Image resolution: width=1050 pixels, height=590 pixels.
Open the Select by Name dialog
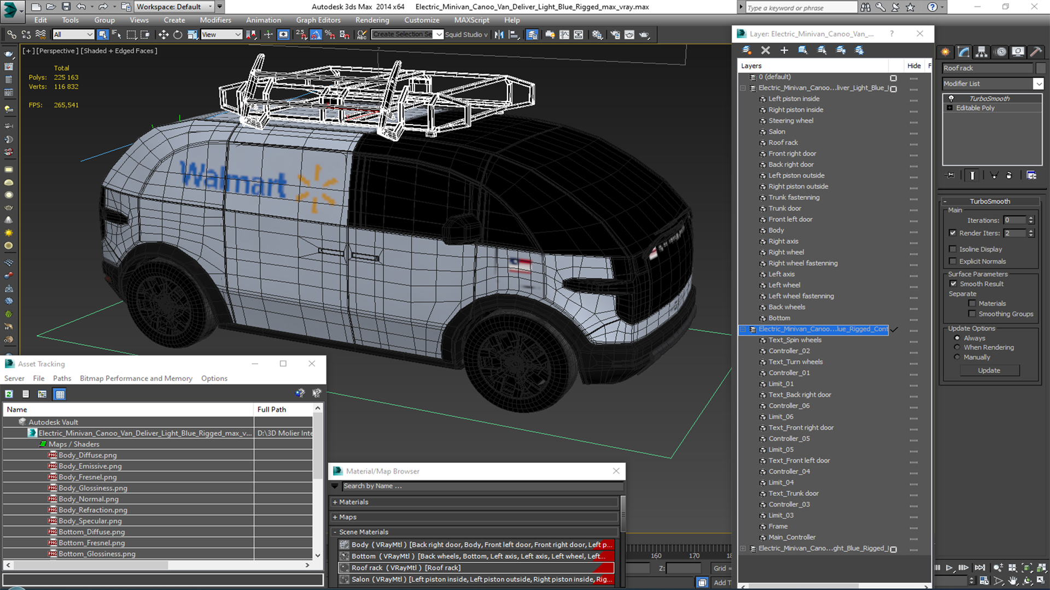click(x=116, y=34)
